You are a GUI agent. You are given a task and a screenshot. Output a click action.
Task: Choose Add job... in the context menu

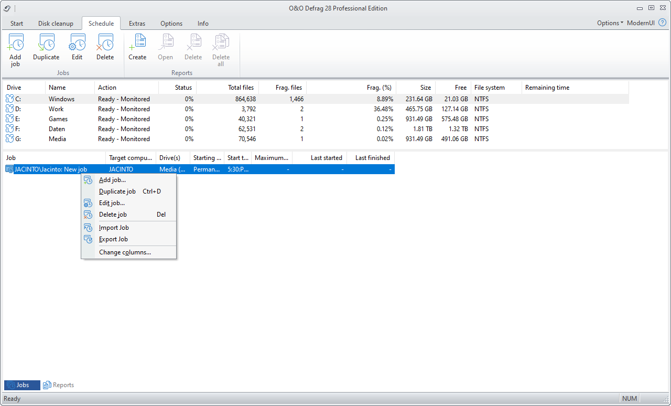click(128, 180)
